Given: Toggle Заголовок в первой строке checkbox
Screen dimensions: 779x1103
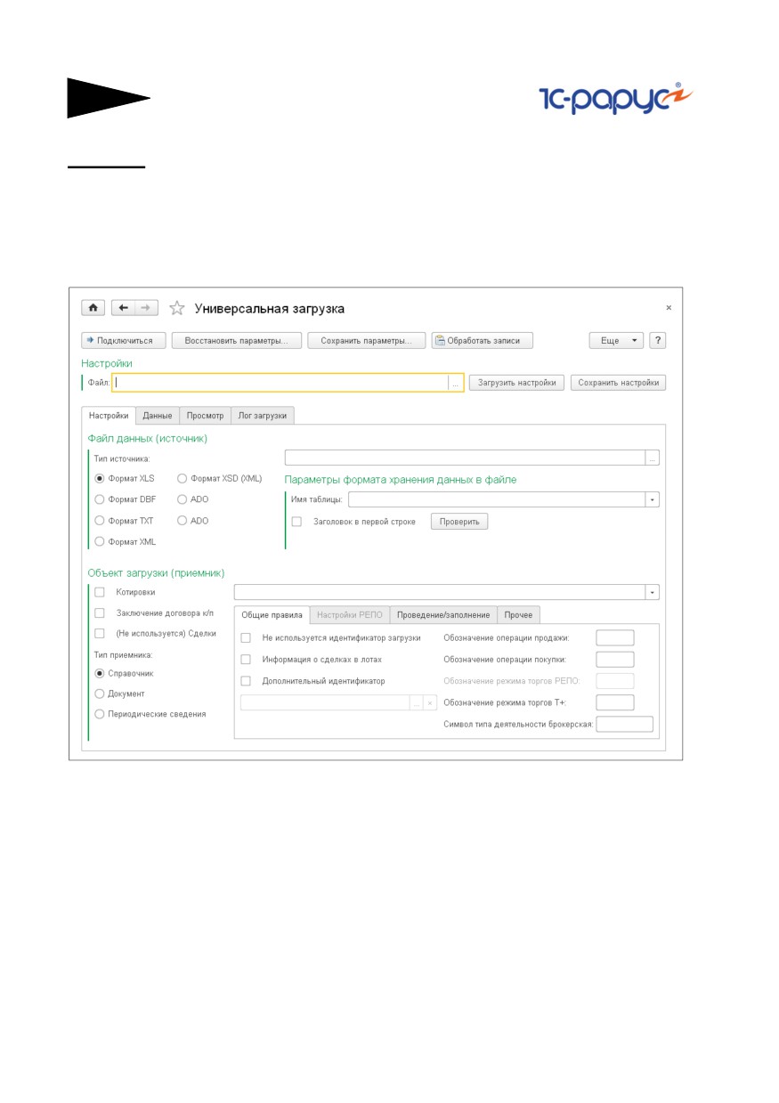Looking at the screenshot, I should [296, 522].
